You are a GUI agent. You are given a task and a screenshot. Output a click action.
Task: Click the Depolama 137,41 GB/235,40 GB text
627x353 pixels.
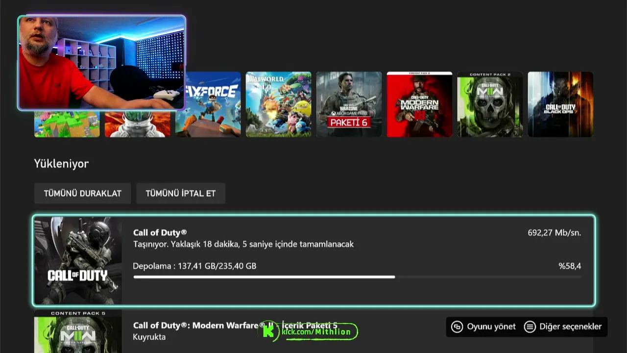pos(194,266)
